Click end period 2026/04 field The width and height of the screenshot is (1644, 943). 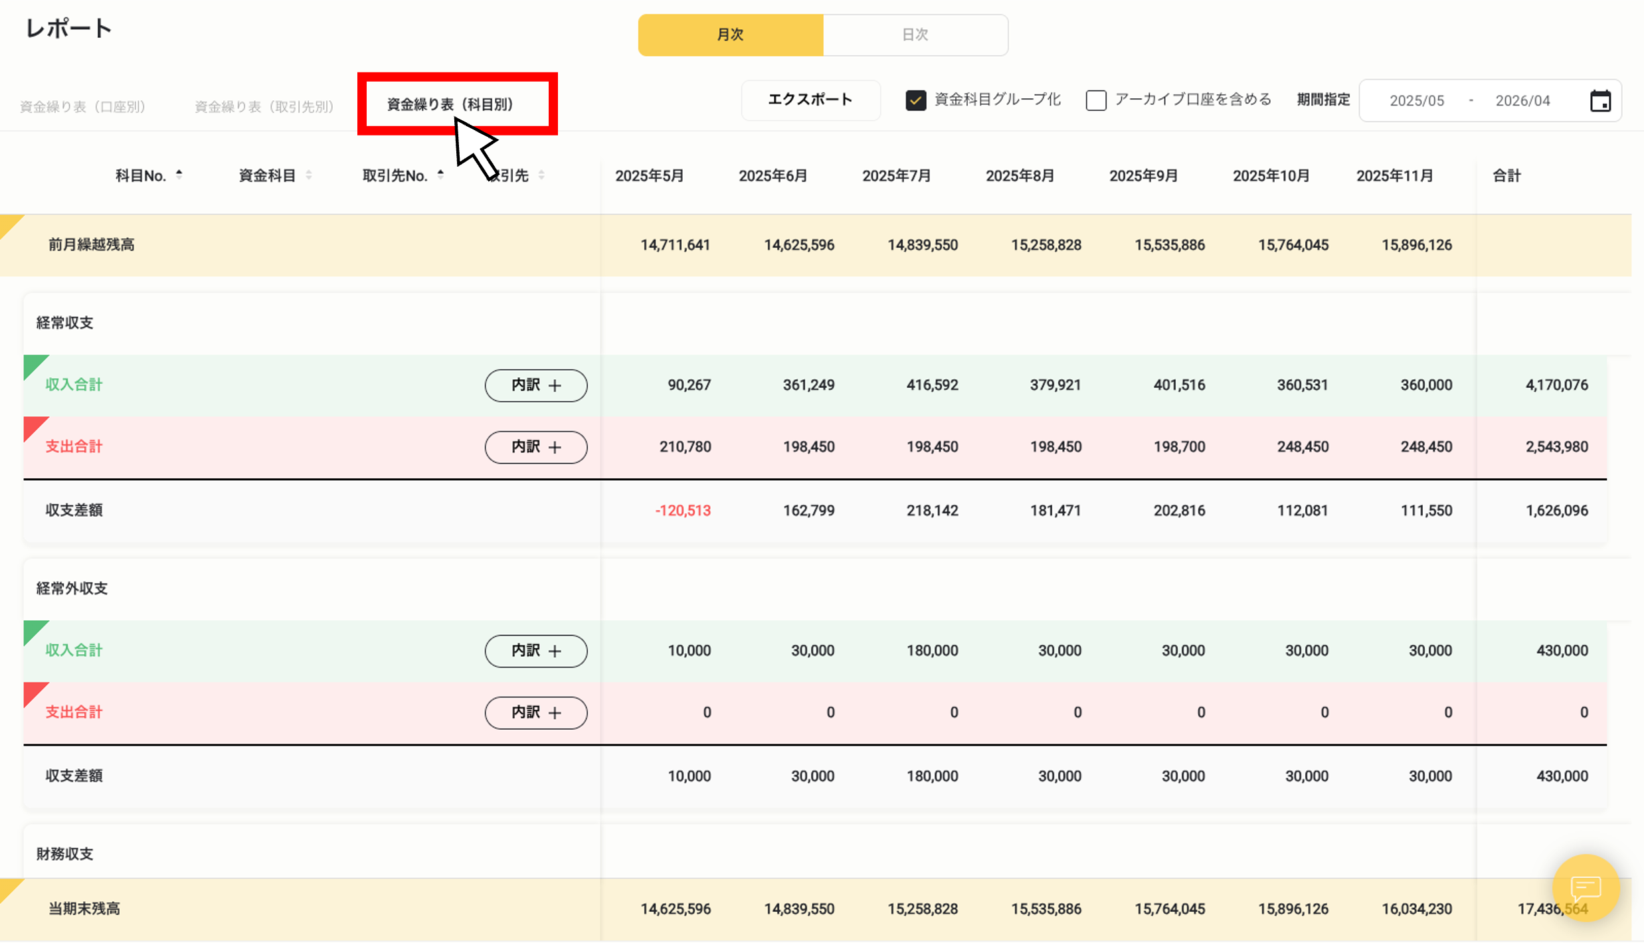(x=1522, y=101)
